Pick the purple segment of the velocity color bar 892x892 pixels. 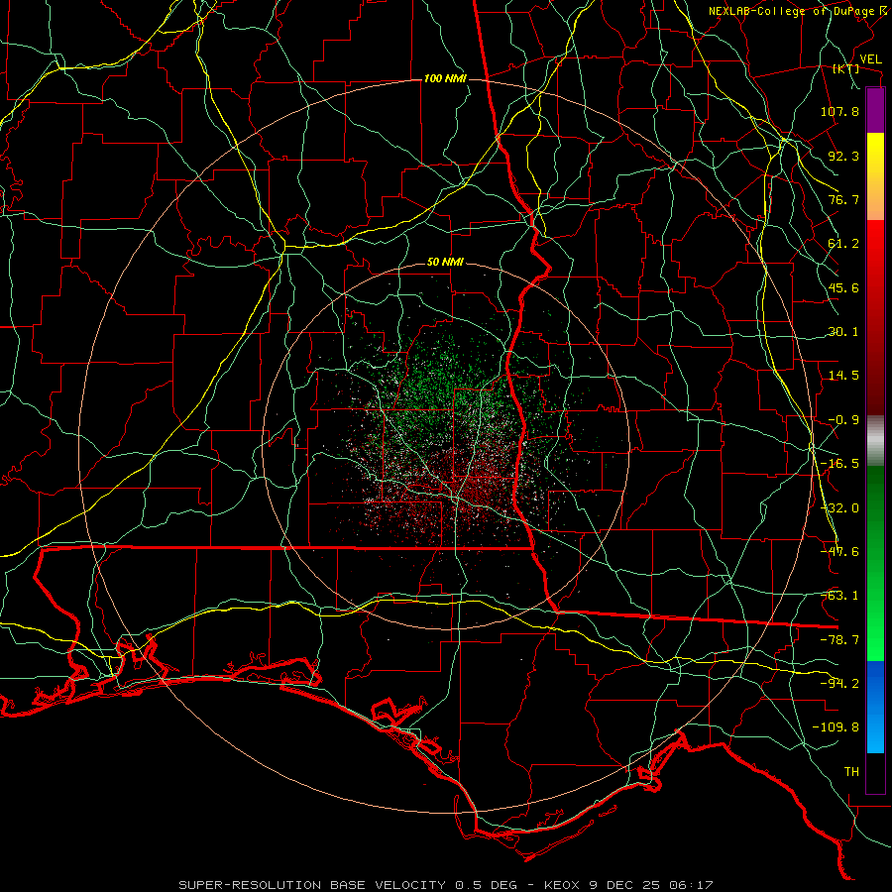pyautogui.click(x=875, y=110)
